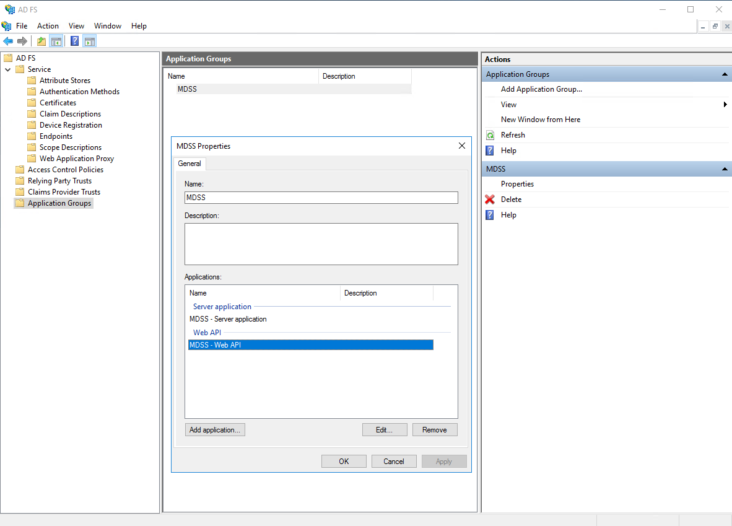Select Authentication Methods tree node

pyautogui.click(x=79, y=92)
